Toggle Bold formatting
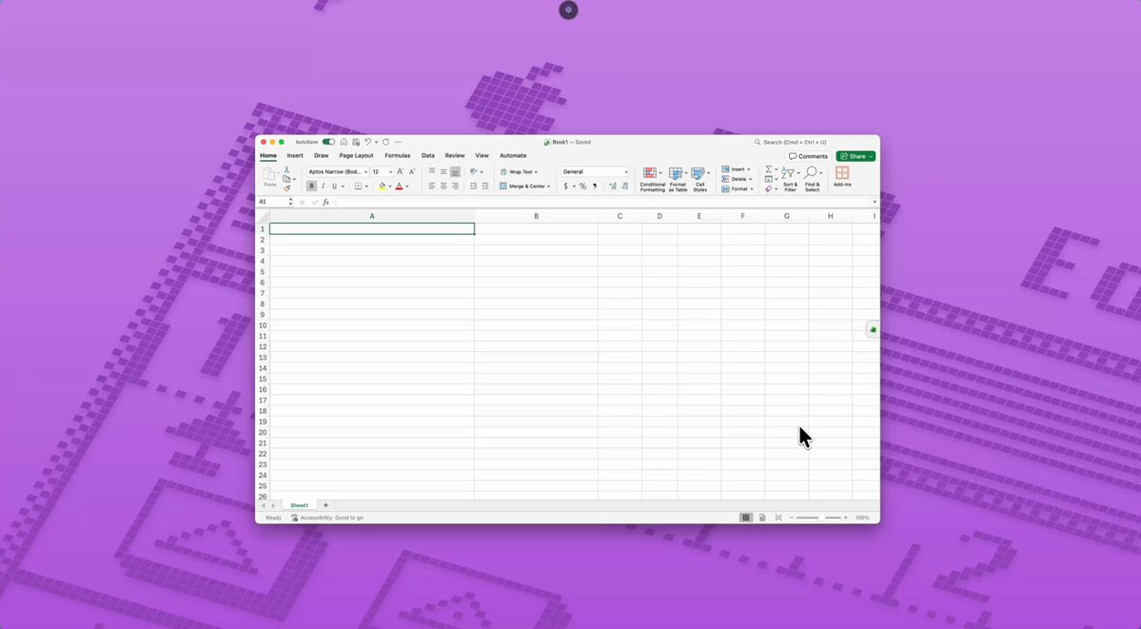The height and width of the screenshot is (629, 1141). (x=311, y=187)
